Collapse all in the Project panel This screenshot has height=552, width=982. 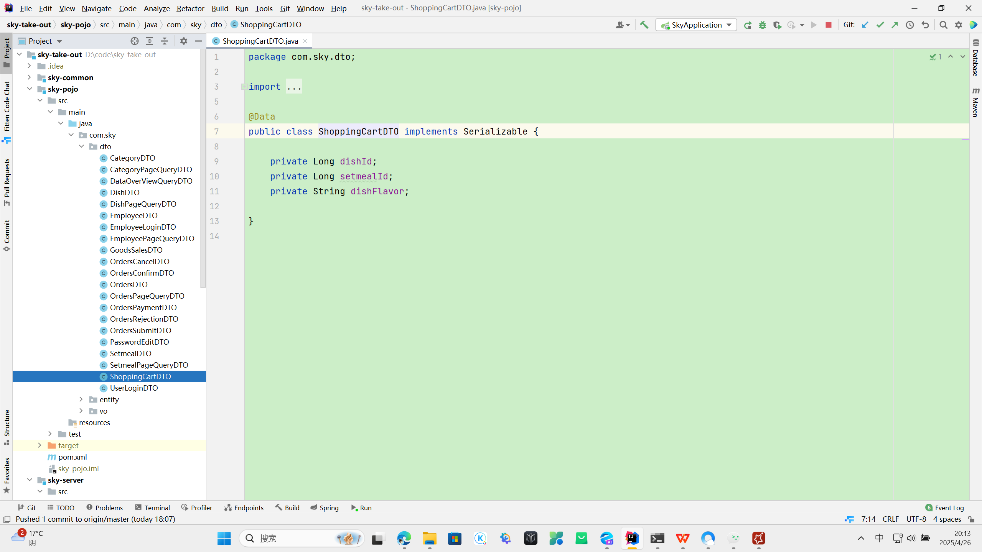(165, 41)
